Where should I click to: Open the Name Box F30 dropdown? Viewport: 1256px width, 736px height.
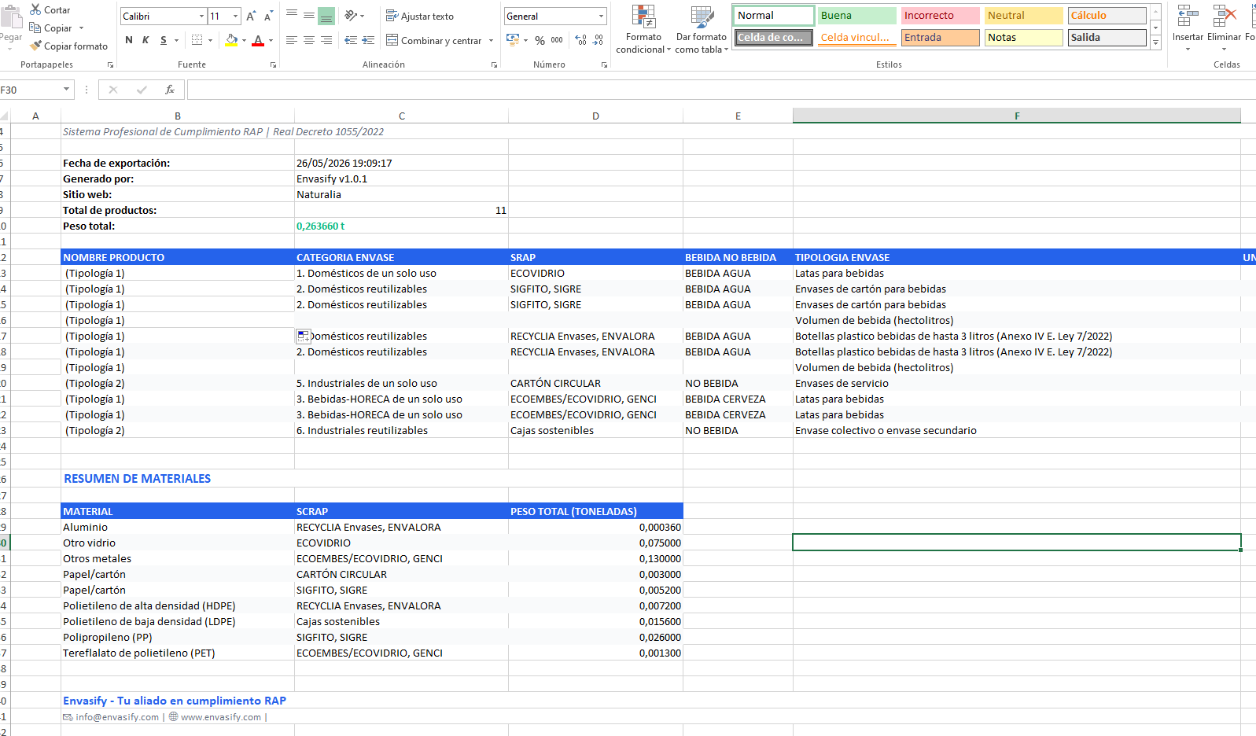(x=66, y=90)
